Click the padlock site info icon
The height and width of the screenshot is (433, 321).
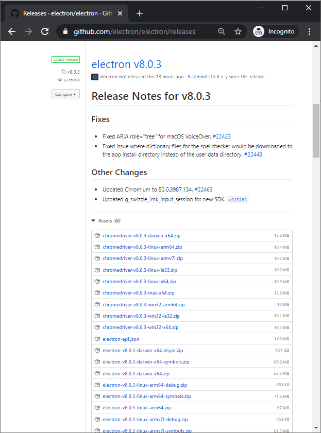[x=65, y=31]
